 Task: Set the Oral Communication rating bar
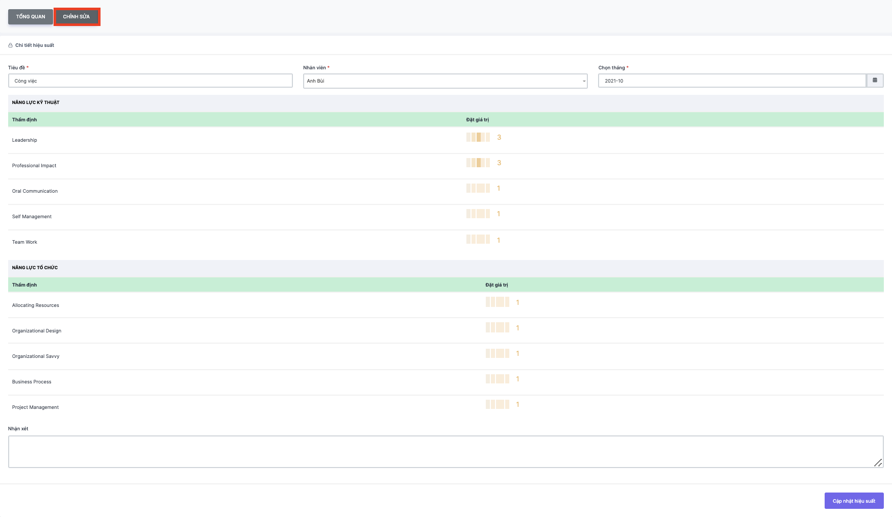[x=478, y=188]
